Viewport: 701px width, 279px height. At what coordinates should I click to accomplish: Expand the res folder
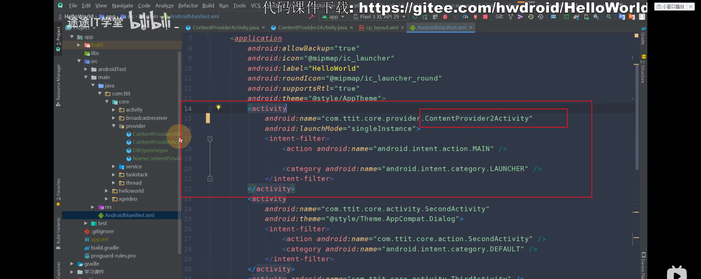pos(93,207)
